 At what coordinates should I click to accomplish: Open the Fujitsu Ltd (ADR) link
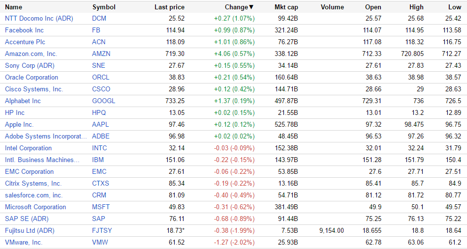[30, 230]
